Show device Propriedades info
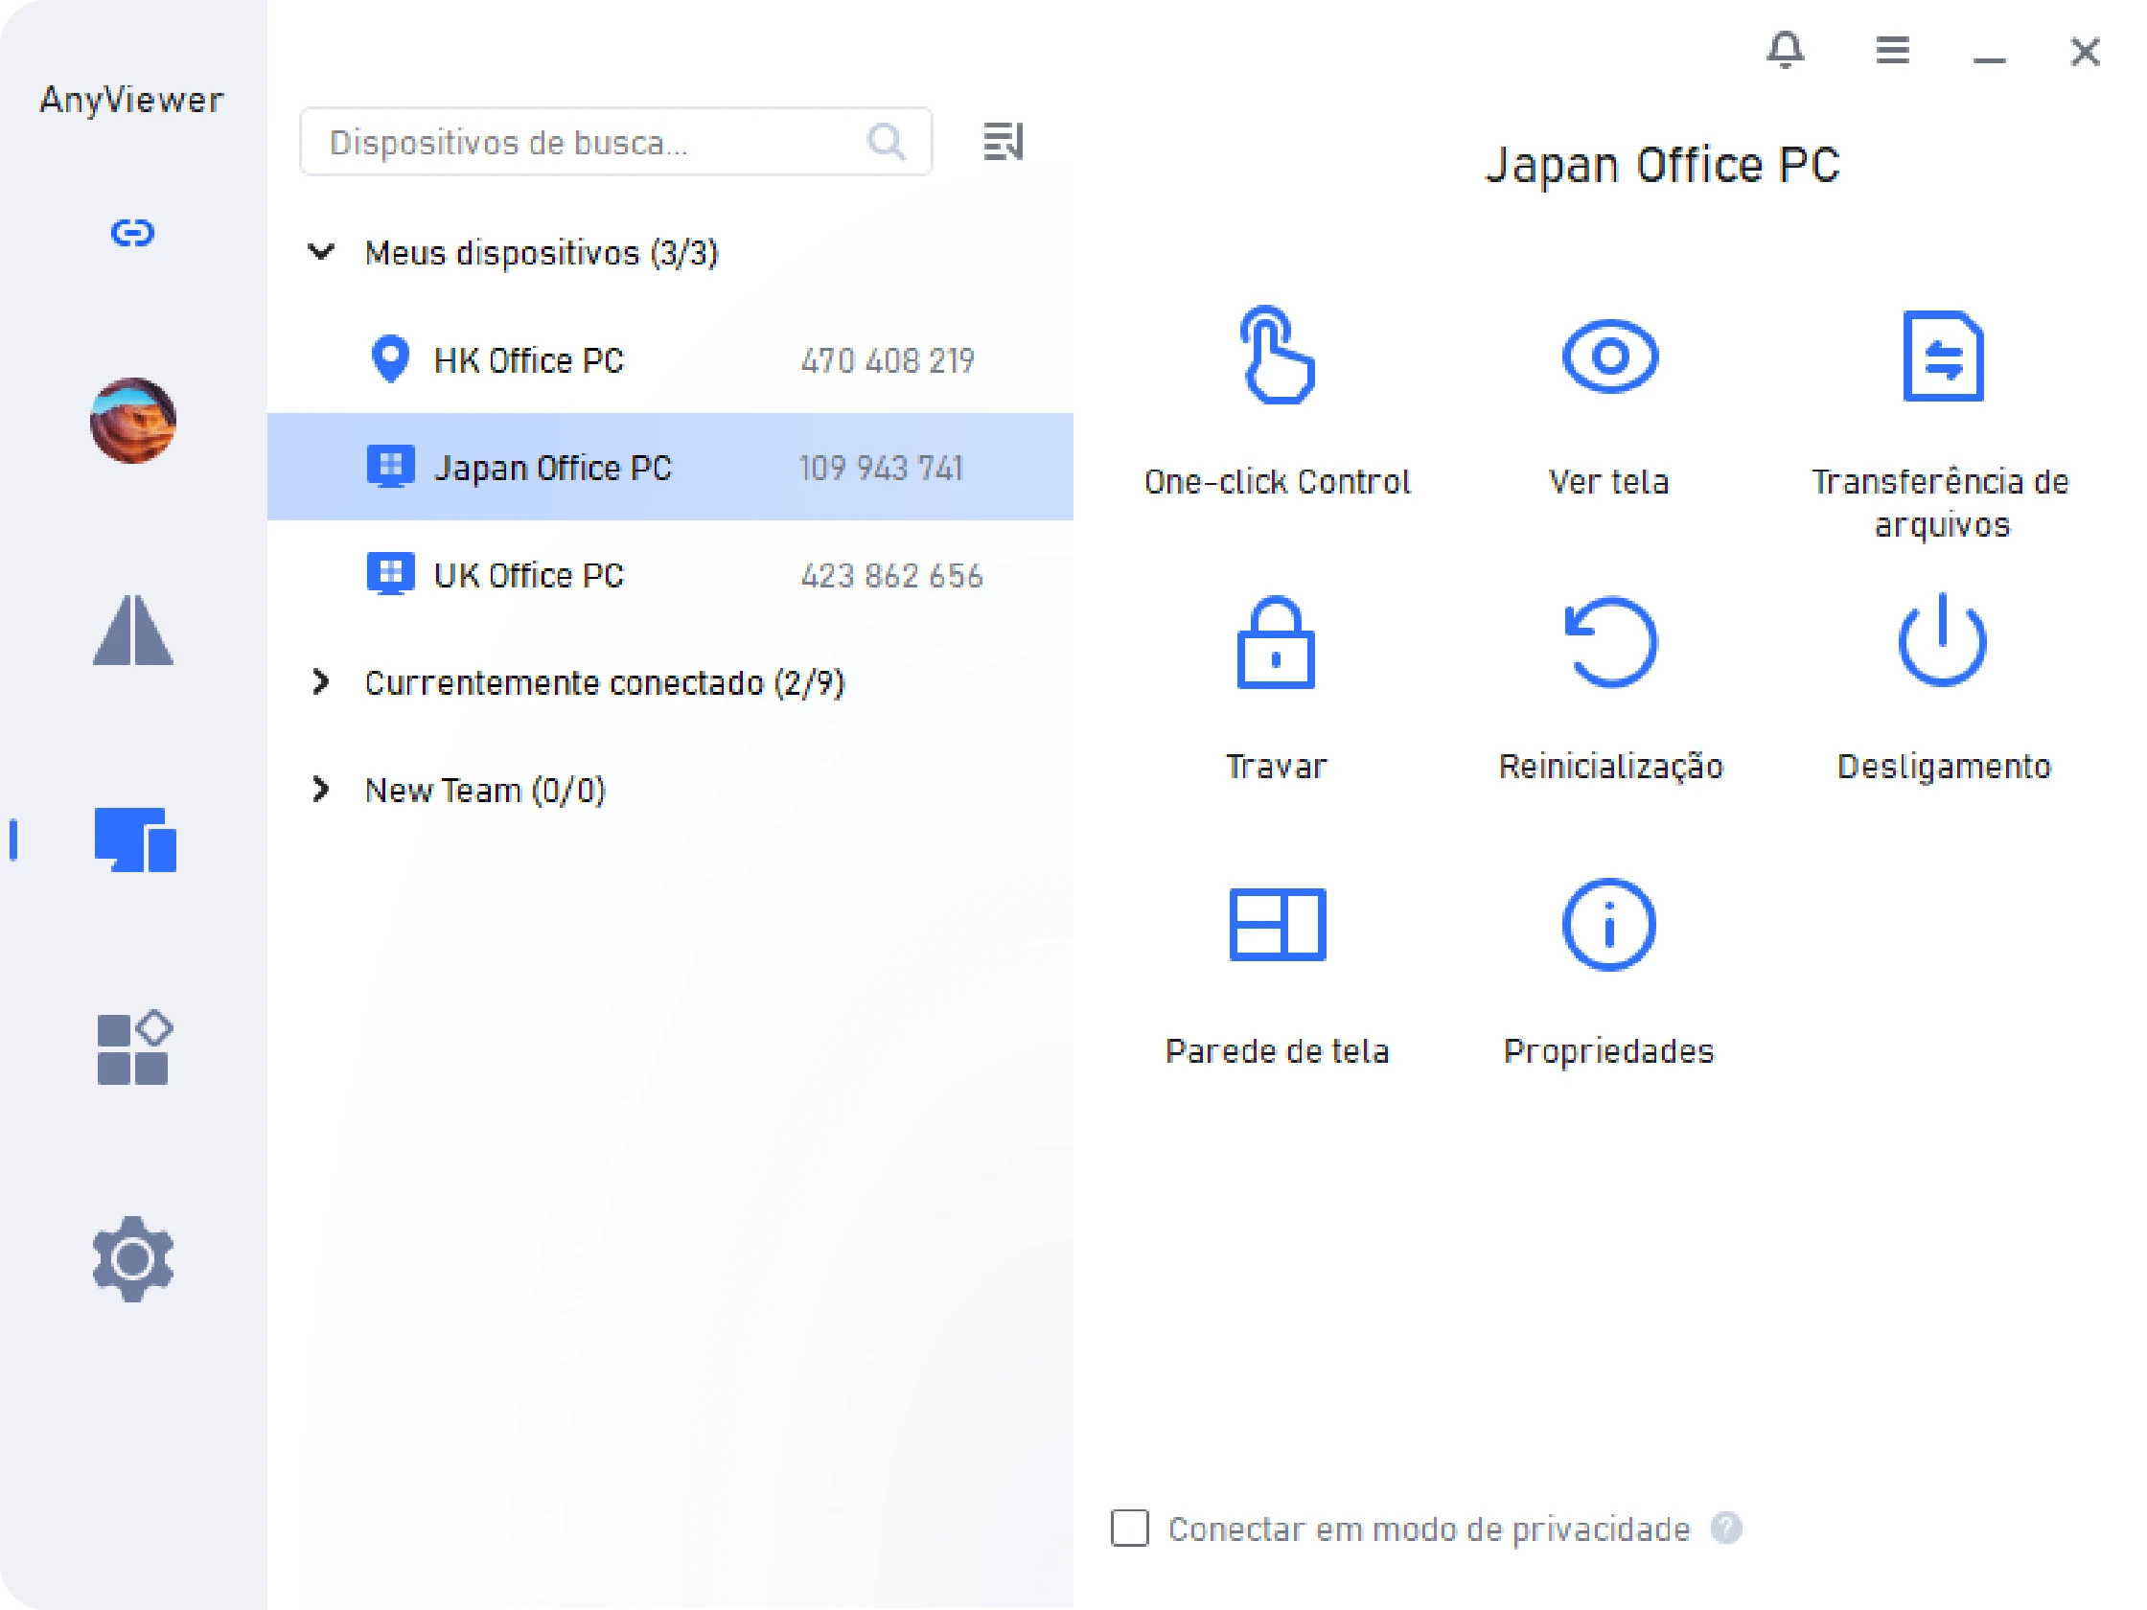The image size is (2147, 1610). tap(1609, 925)
